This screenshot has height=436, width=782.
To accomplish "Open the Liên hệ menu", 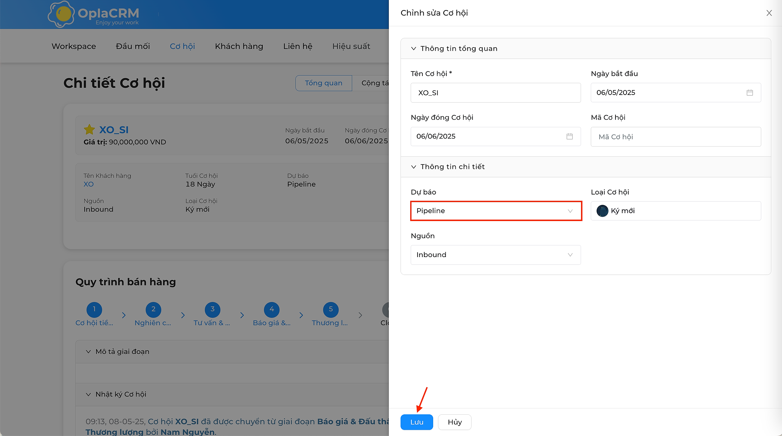I will (x=298, y=46).
